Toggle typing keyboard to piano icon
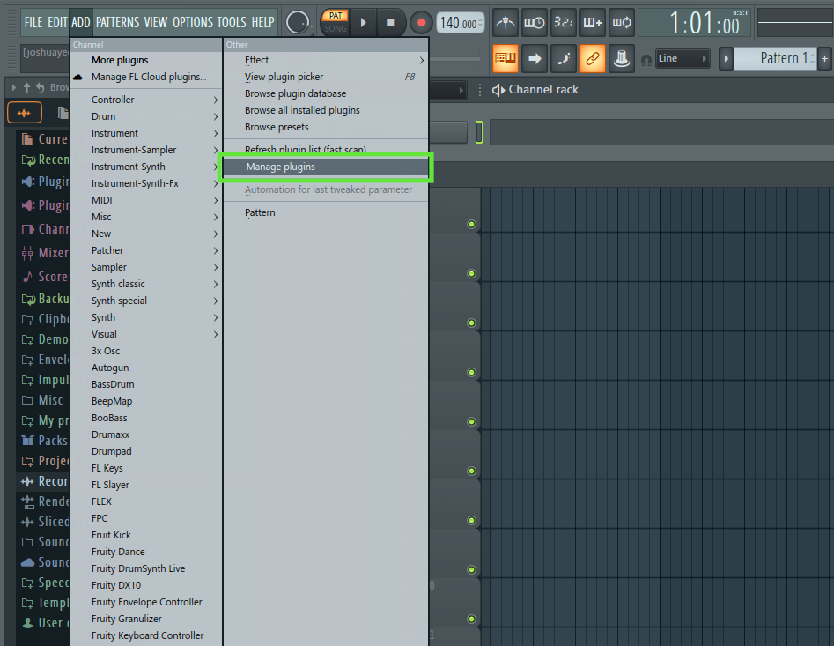This screenshot has width=834, height=646. pyautogui.click(x=506, y=58)
